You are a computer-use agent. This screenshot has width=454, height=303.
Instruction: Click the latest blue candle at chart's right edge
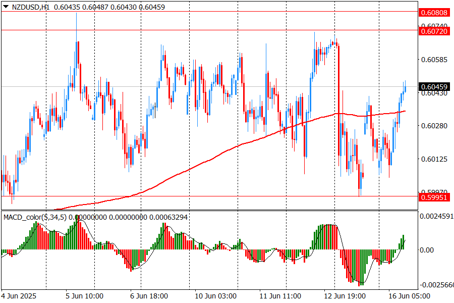pos(405,89)
